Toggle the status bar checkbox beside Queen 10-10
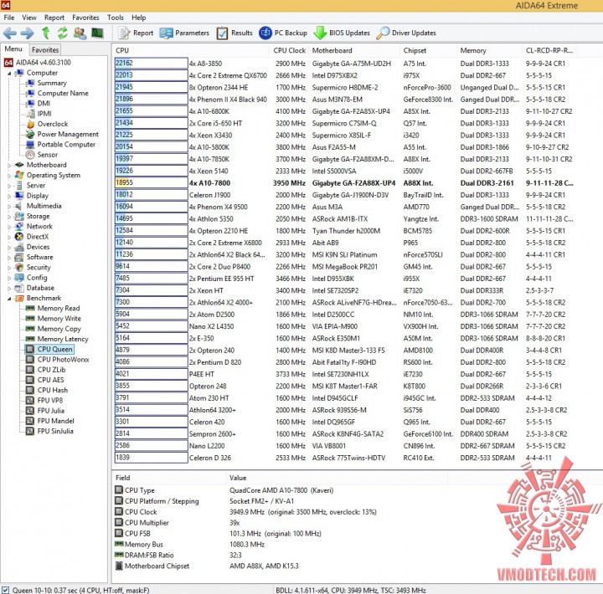The image size is (603, 594). pyautogui.click(x=5, y=590)
